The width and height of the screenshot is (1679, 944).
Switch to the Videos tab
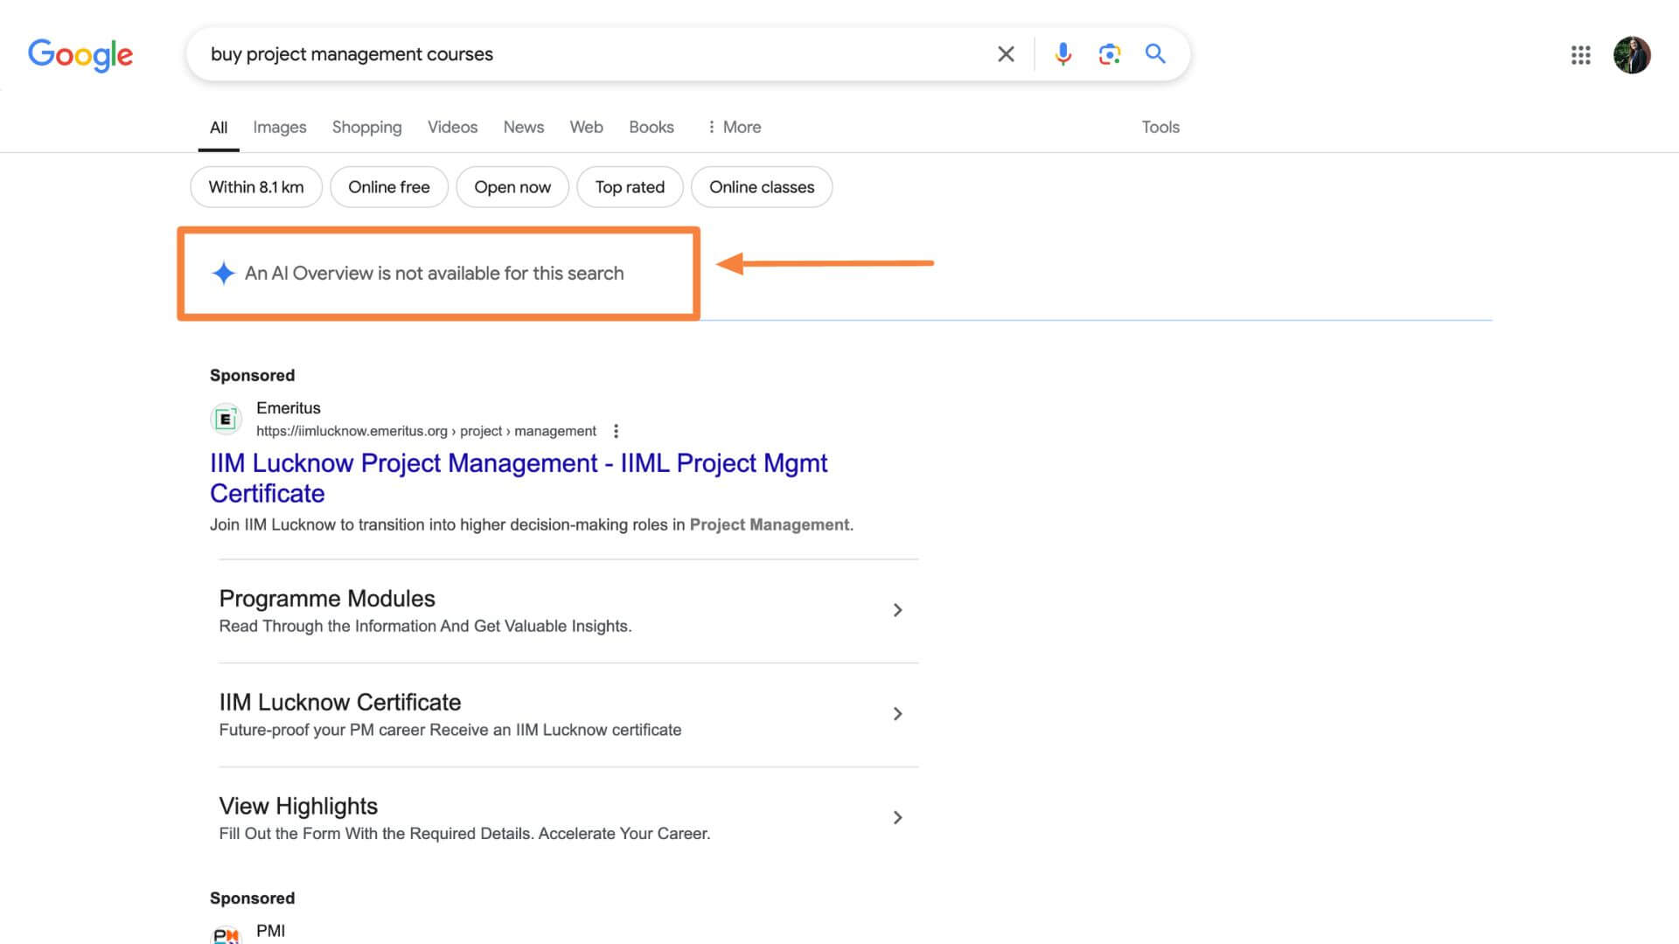452,127
